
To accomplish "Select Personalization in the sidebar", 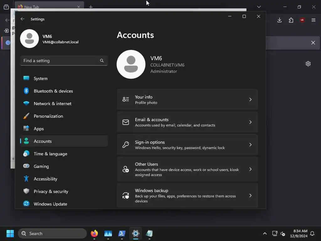I will click(64, 116).
